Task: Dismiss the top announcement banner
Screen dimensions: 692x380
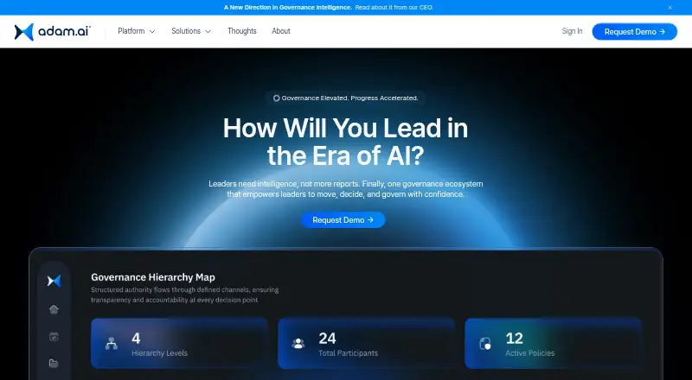Action: click(670, 8)
